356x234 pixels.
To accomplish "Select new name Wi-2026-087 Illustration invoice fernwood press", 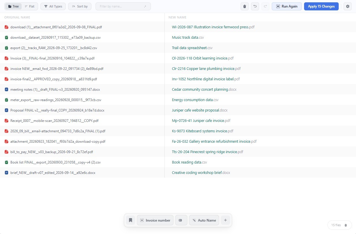I will (213, 27).
